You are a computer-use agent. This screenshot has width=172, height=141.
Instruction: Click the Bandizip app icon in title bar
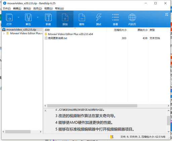click(5, 3)
